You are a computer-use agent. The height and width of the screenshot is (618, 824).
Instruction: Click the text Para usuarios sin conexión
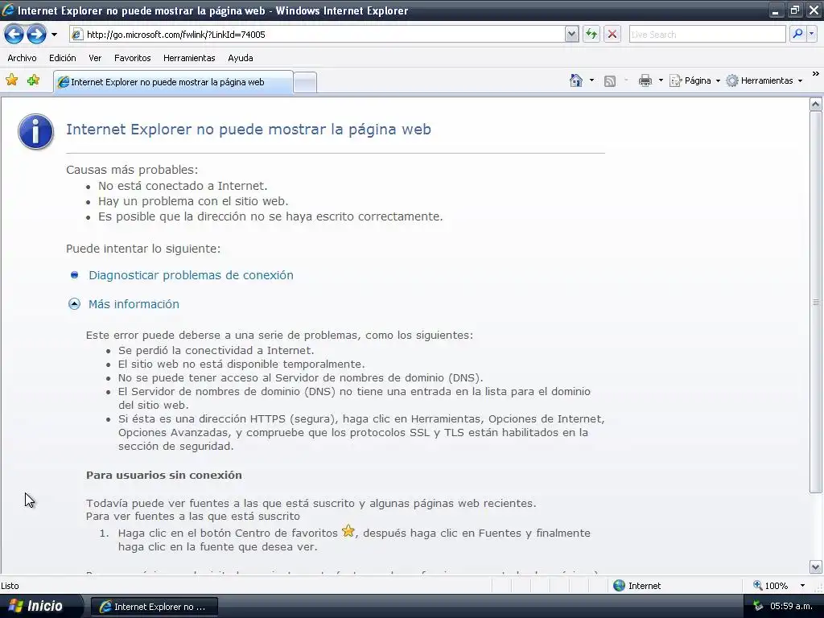click(x=164, y=475)
